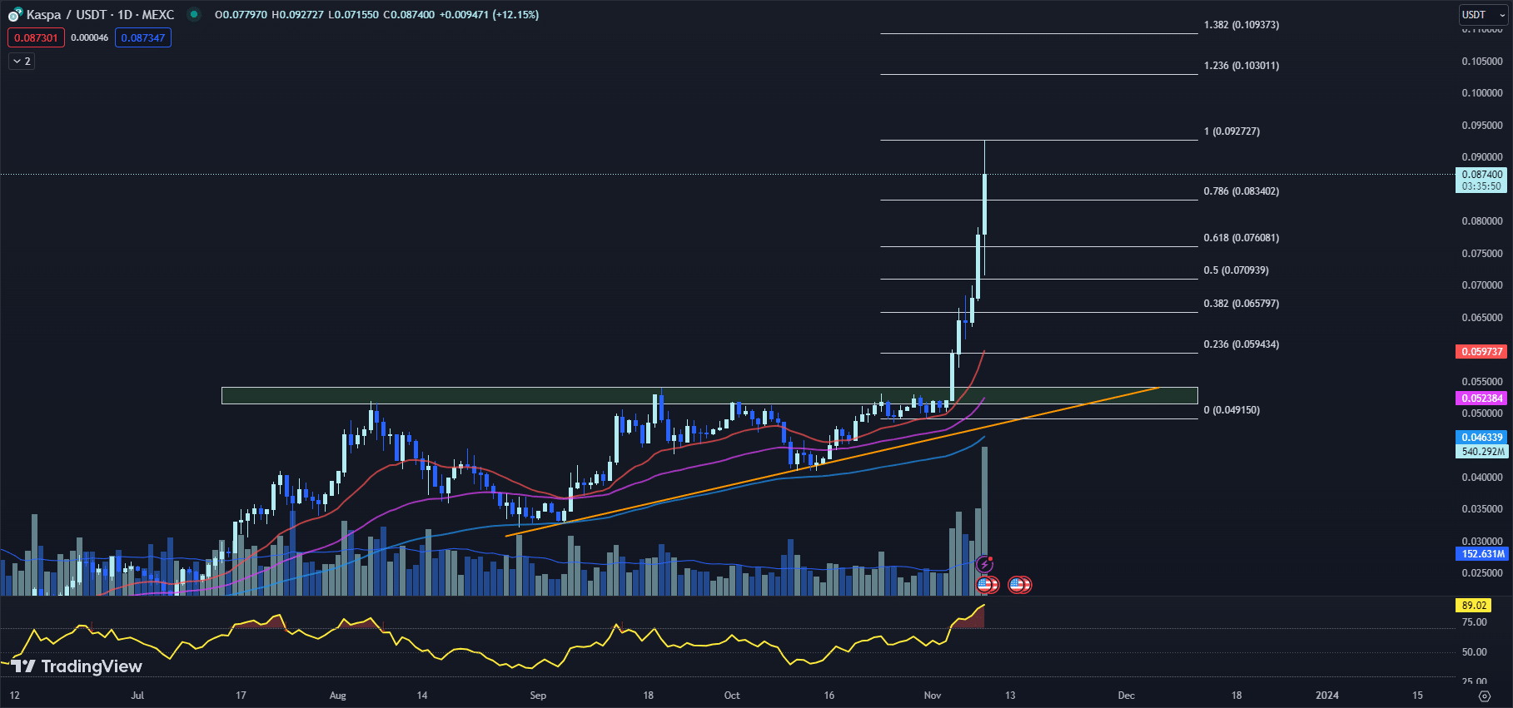Click the blue buy price 0.087347 button
This screenshot has width=1513, height=708.
pyautogui.click(x=142, y=38)
